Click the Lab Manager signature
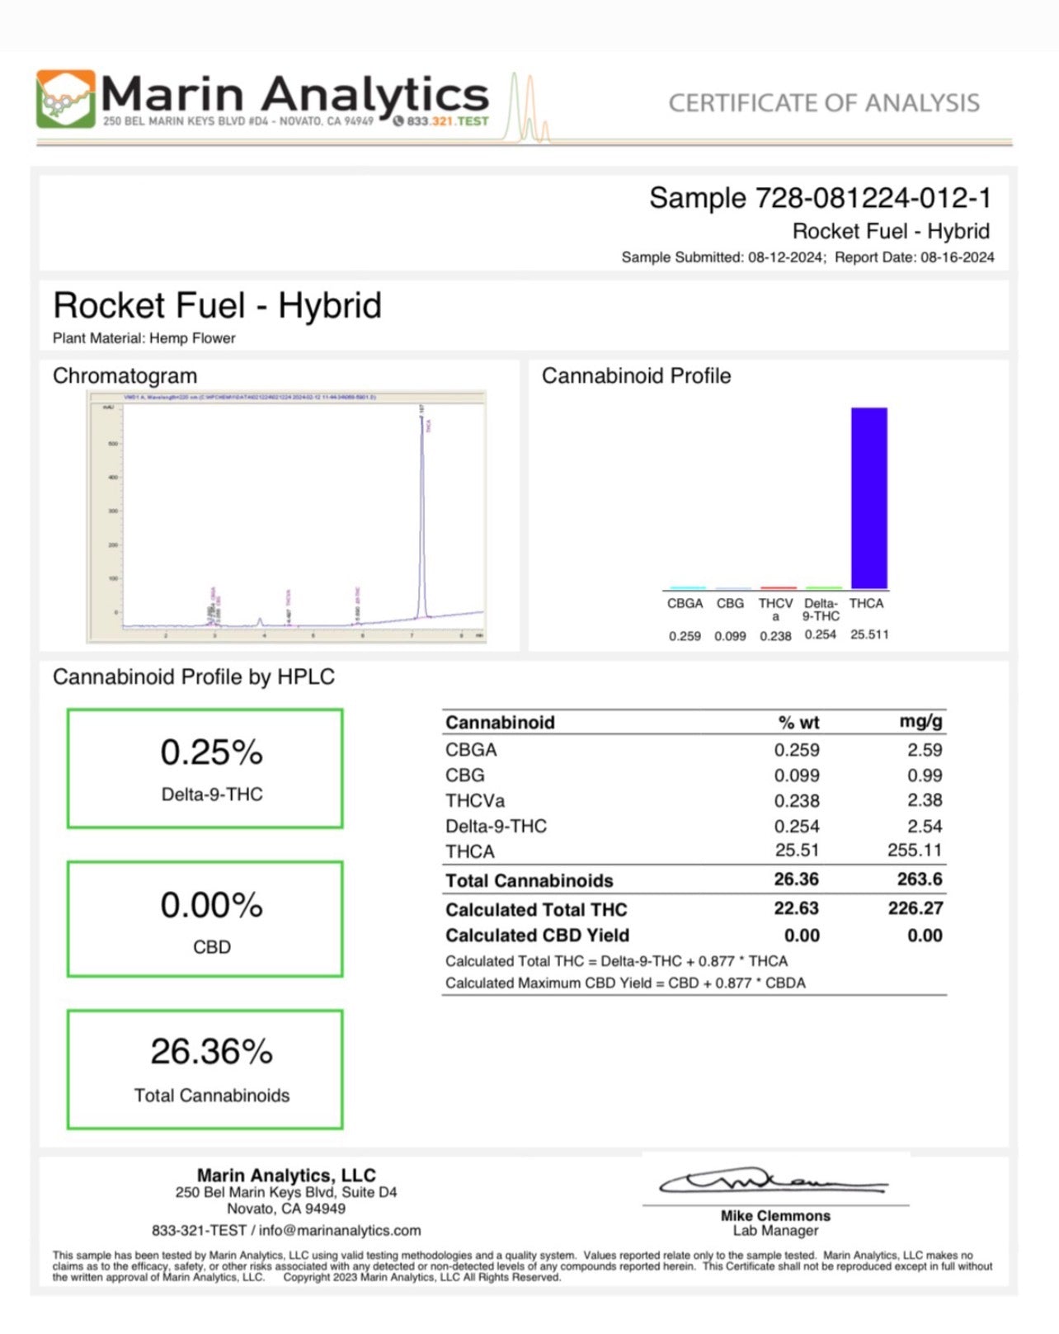Viewport: 1059px width, 1334px height. [x=774, y=1181]
